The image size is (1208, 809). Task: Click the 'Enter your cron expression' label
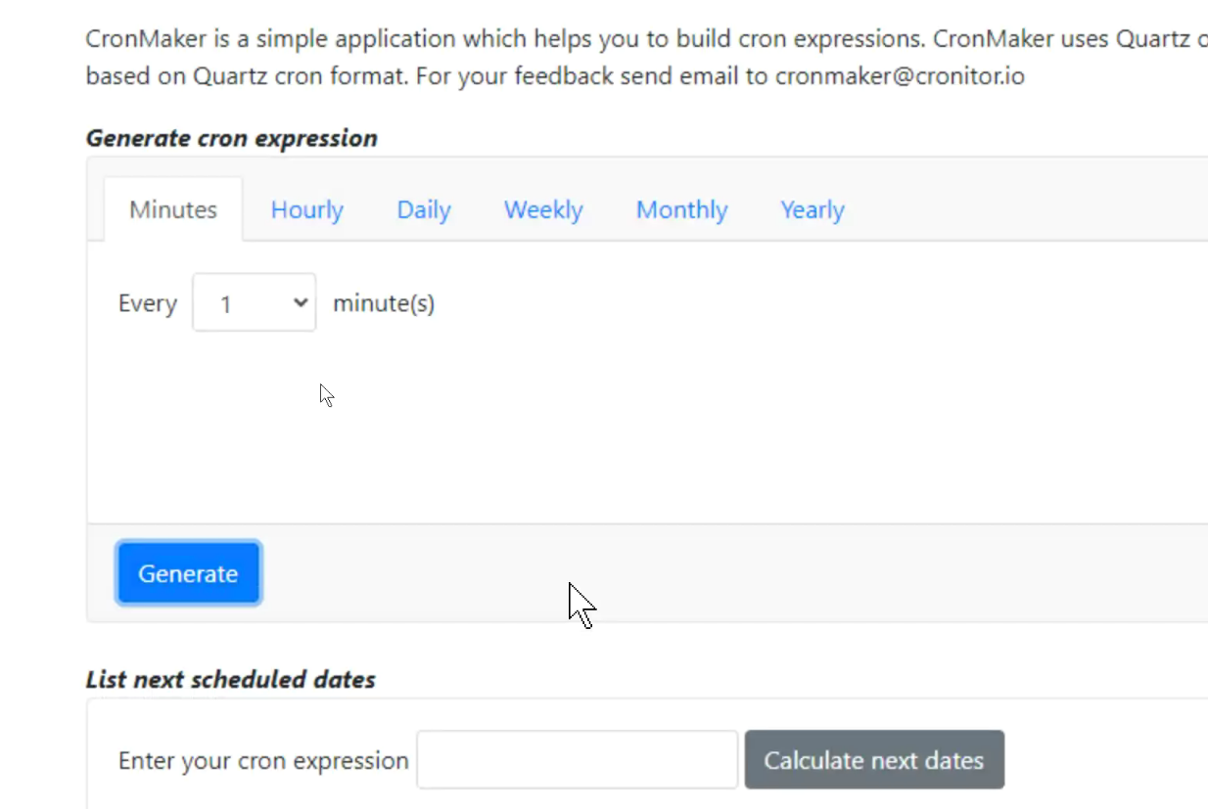263,761
